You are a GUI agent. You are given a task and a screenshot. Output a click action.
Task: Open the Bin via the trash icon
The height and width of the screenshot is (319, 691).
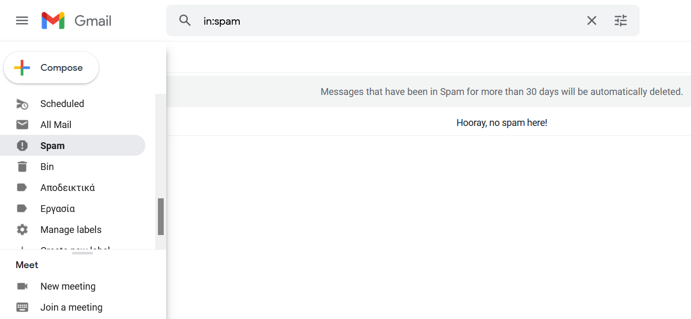[x=22, y=166]
